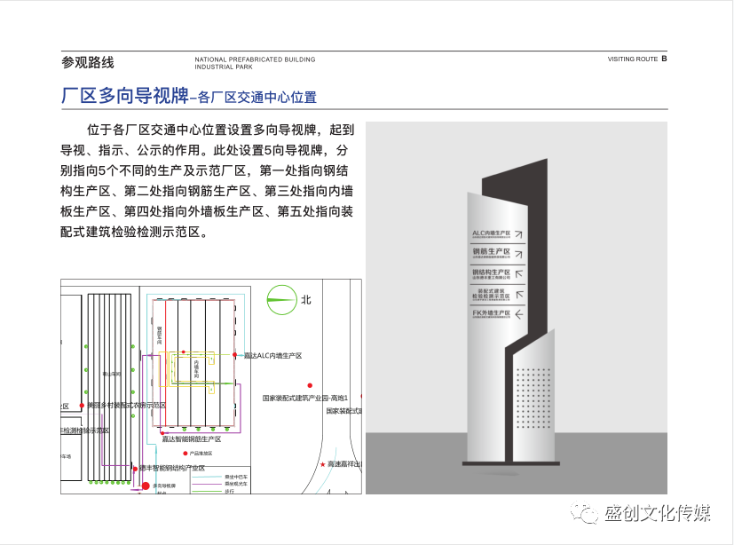Click the map label 国家装配式建筑产业园-高地1
This screenshot has width=734, height=545.
pyautogui.click(x=305, y=398)
